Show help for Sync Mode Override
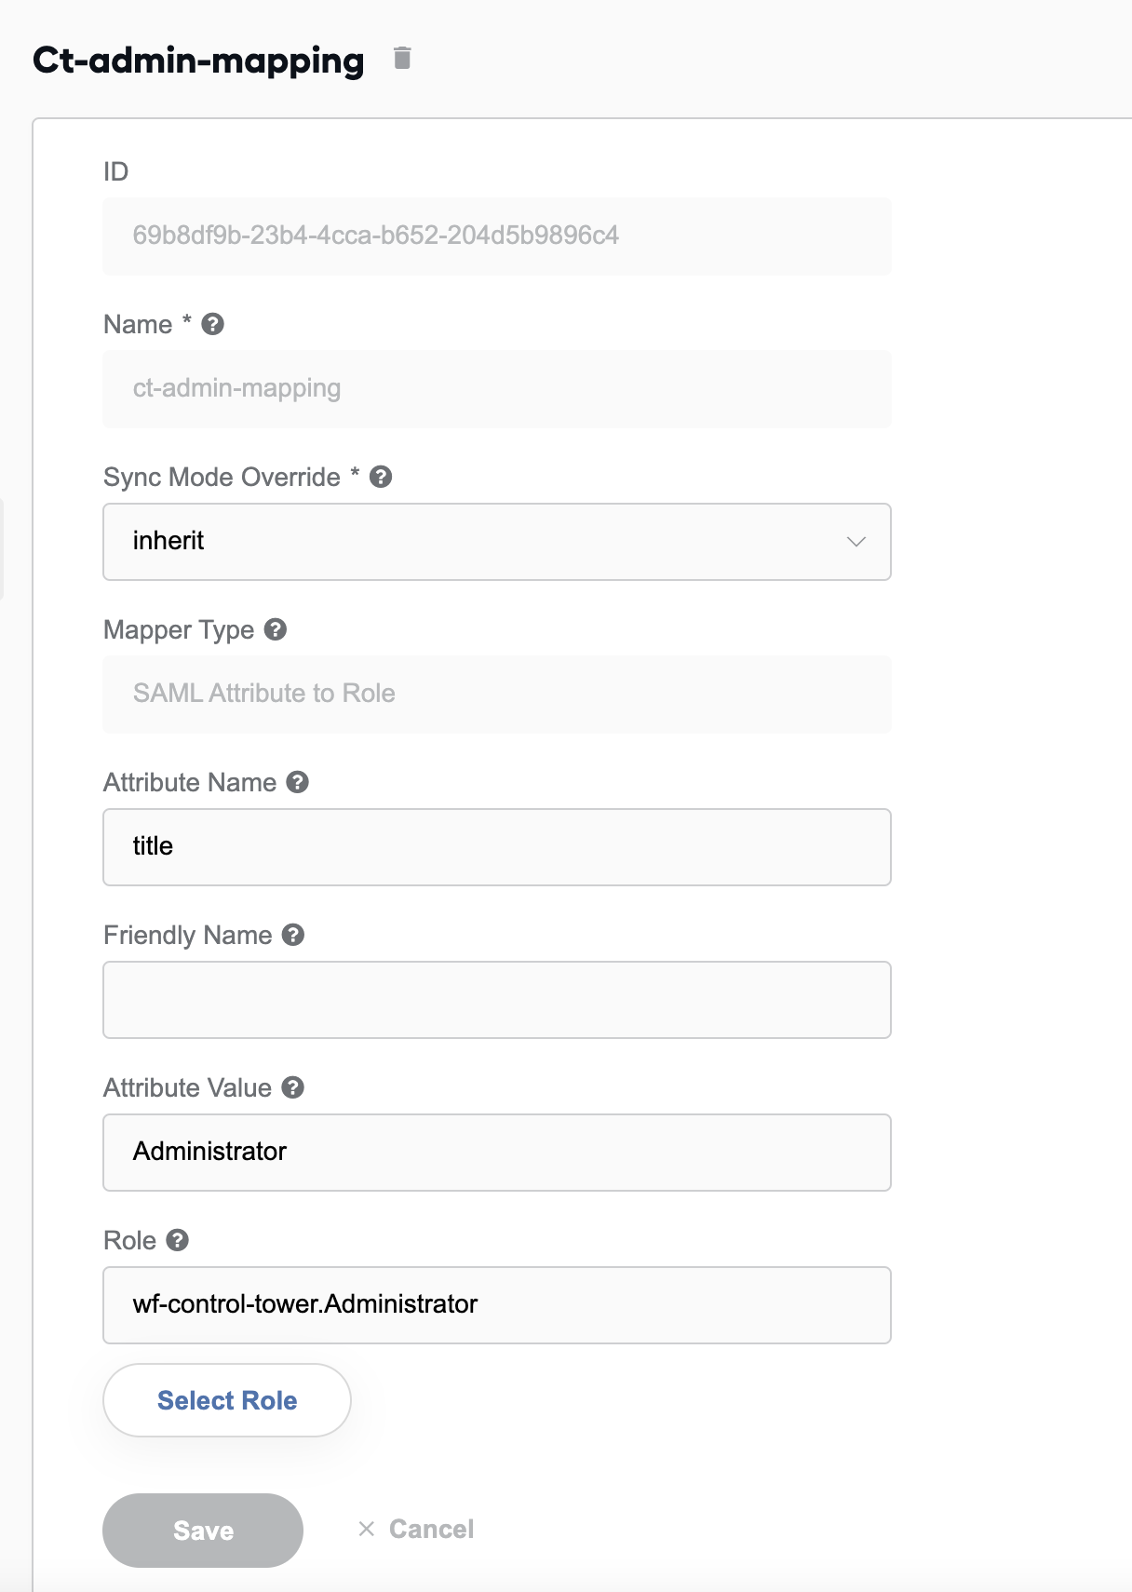Screen dimensions: 1132x1592 click(x=381, y=477)
